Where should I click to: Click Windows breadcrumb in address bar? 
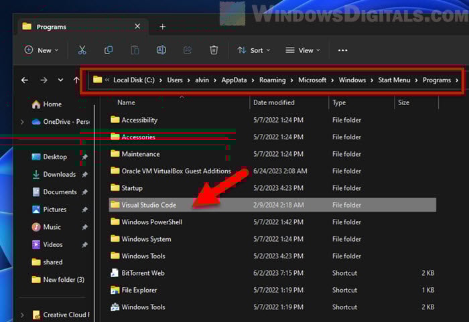click(352, 80)
